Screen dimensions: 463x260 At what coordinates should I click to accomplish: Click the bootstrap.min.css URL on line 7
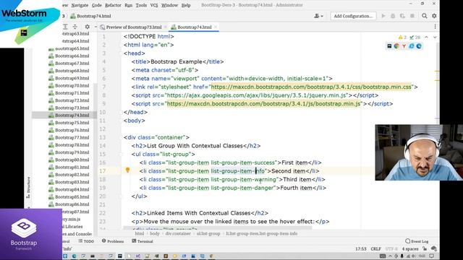pos(311,87)
